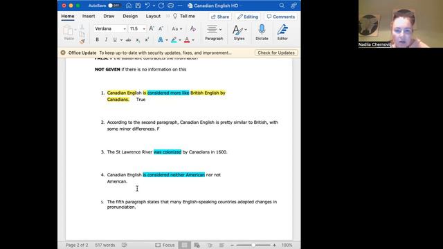Expand highlight color arrow
The image size is (443, 249).
point(180,40)
